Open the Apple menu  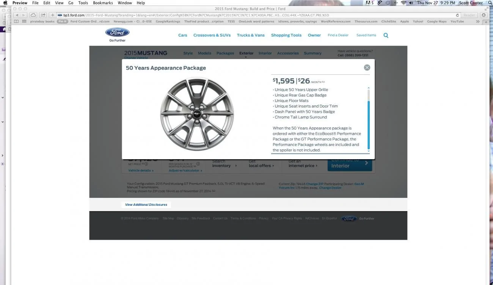5,3
